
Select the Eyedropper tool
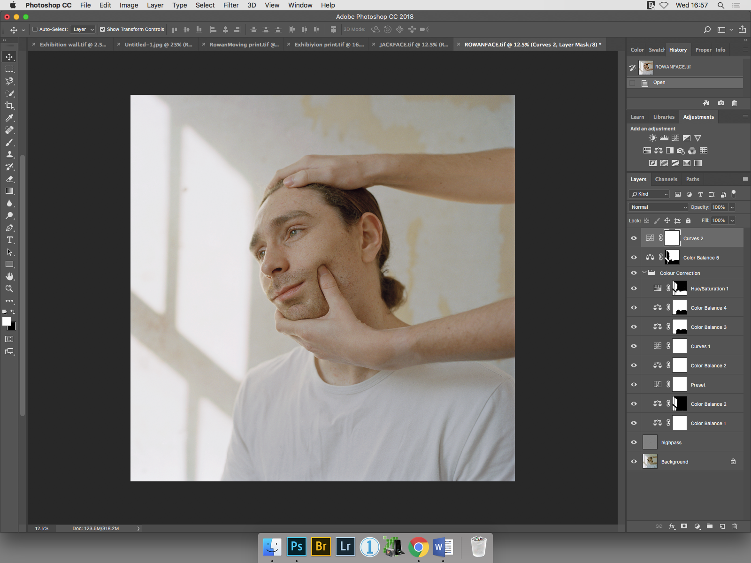tap(9, 118)
